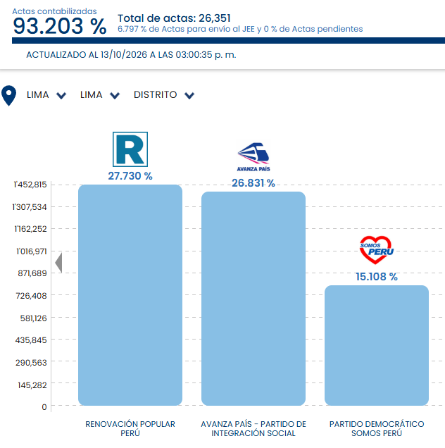This screenshot has width=445, height=448.
Task: Click the 93.203 % counted actas figure
Action: tap(60, 26)
